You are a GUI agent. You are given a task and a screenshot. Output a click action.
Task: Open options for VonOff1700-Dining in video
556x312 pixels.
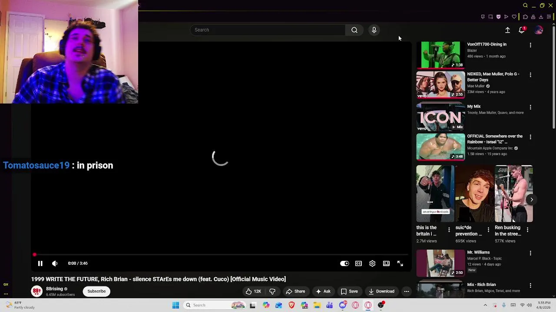tap(530, 45)
